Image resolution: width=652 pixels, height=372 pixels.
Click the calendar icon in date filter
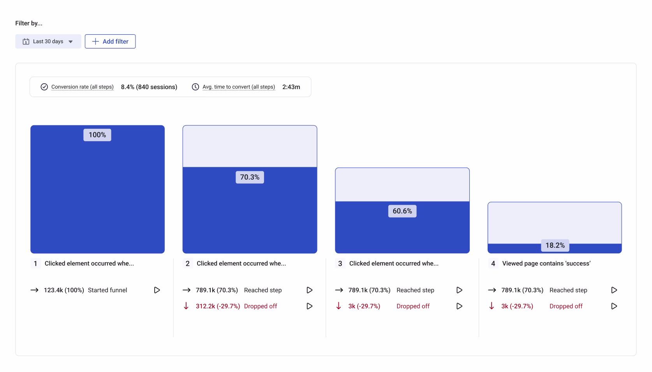coord(26,41)
